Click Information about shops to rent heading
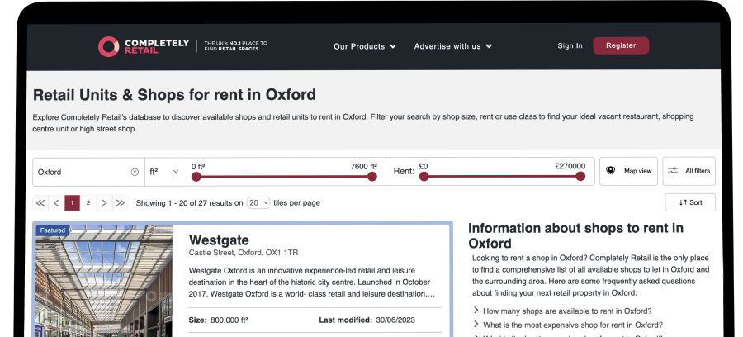The height and width of the screenshot is (337, 743). (x=575, y=235)
